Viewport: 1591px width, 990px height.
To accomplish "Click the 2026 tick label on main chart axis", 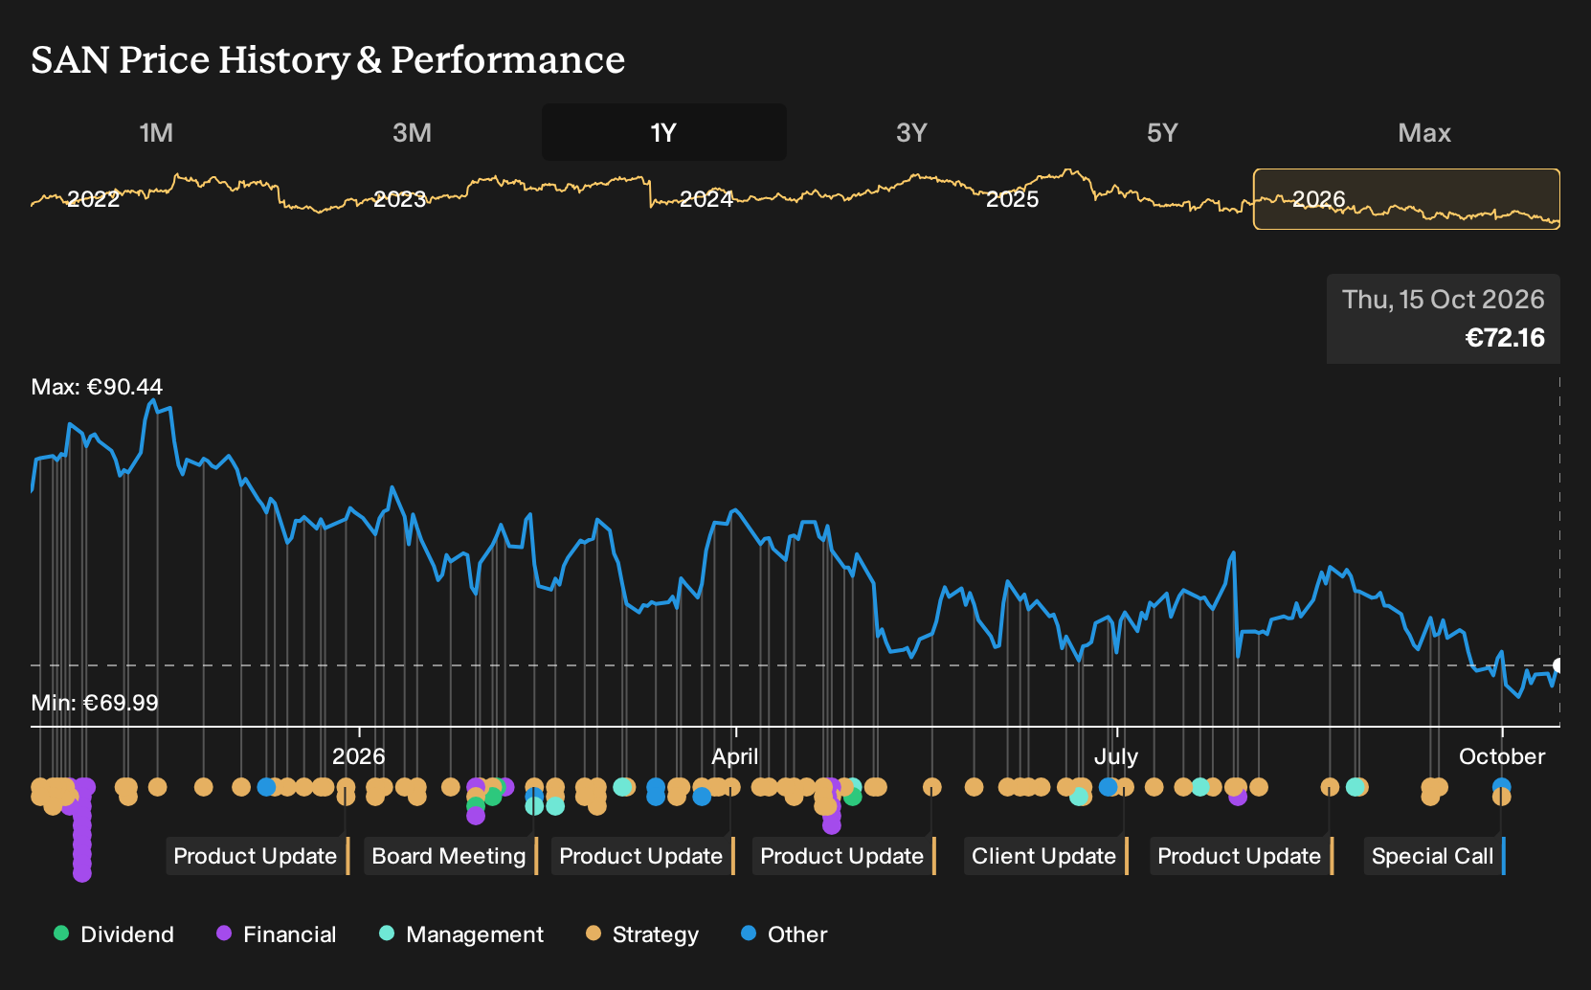I will (x=359, y=756).
